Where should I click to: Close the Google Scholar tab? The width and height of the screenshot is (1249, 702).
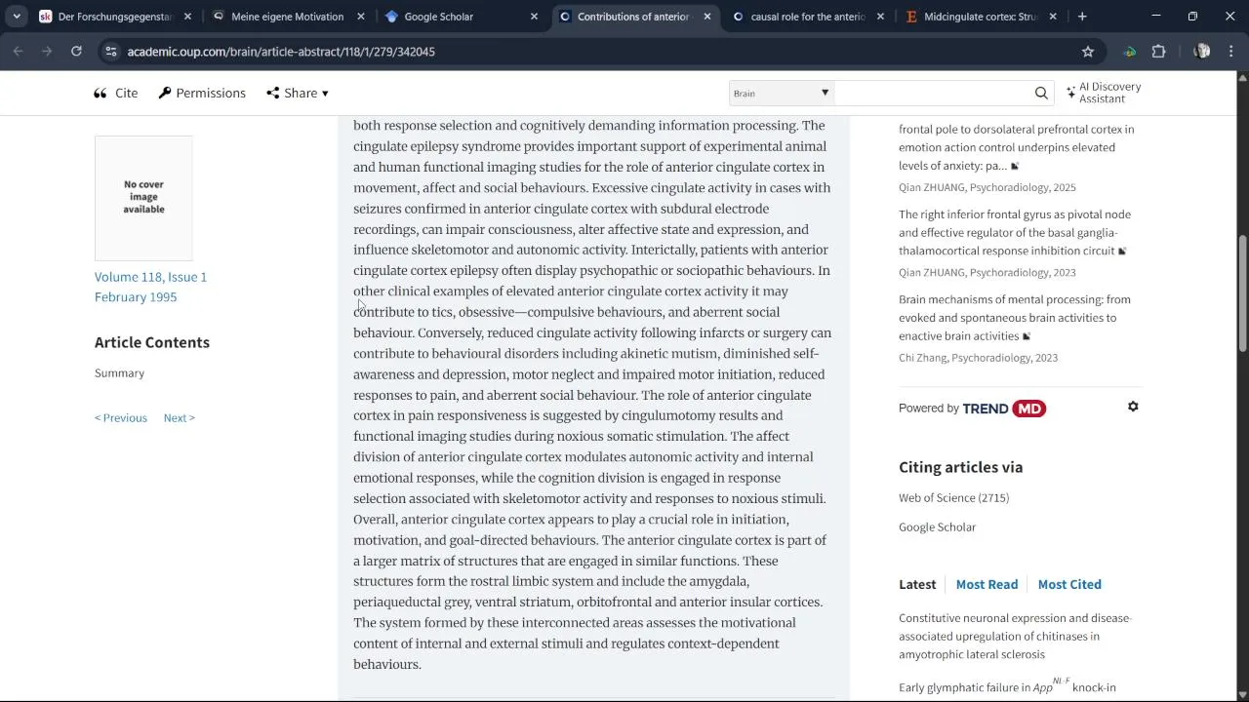pyautogui.click(x=534, y=17)
